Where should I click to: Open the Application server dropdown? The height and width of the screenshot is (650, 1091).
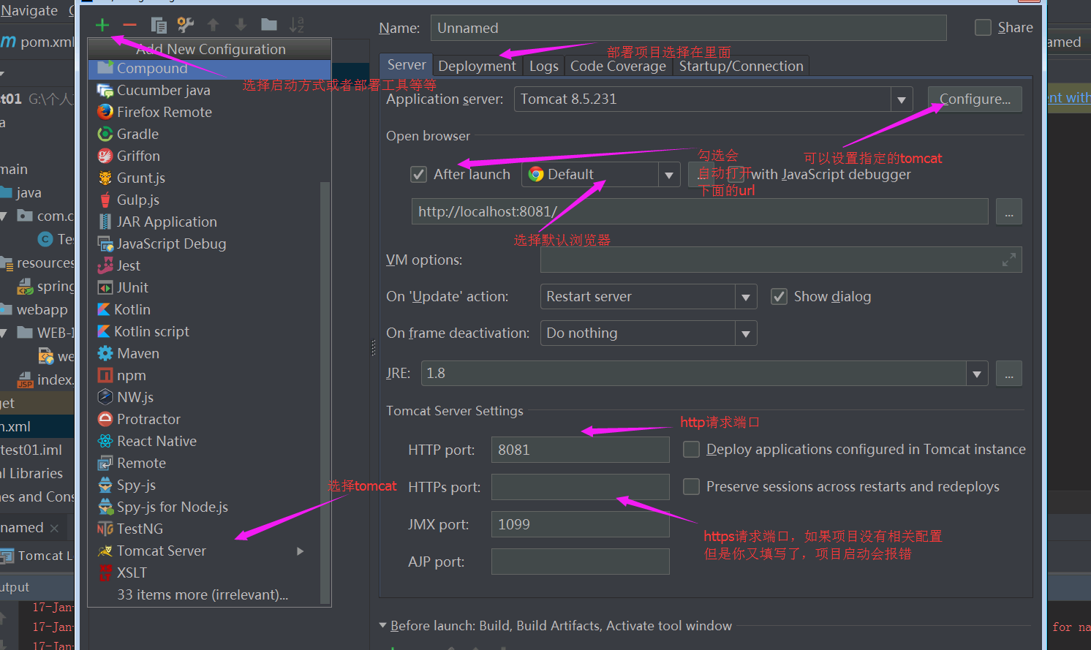902,99
